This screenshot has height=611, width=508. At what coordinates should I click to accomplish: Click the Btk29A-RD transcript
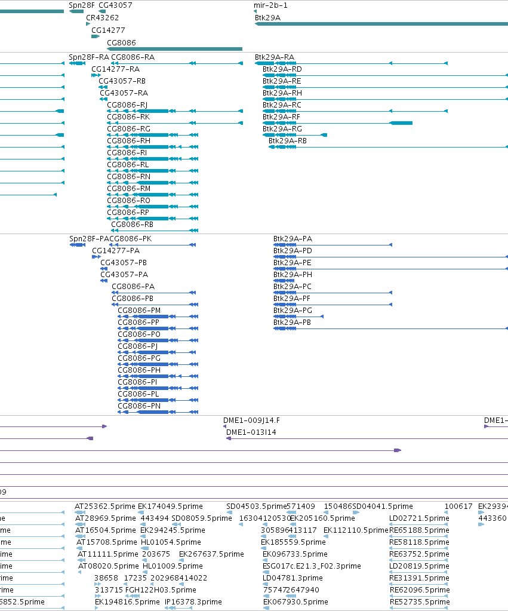click(385, 75)
